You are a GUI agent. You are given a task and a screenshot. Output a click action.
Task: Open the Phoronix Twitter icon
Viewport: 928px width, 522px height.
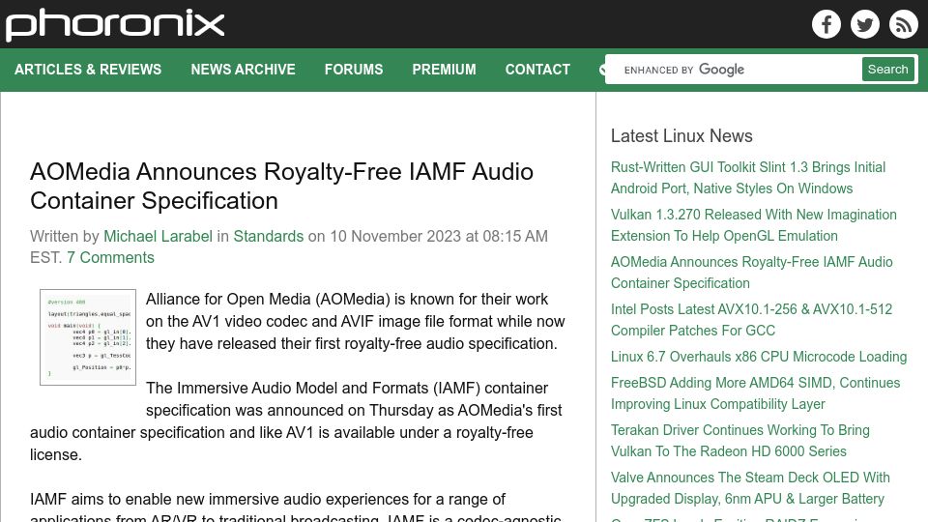[864, 24]
